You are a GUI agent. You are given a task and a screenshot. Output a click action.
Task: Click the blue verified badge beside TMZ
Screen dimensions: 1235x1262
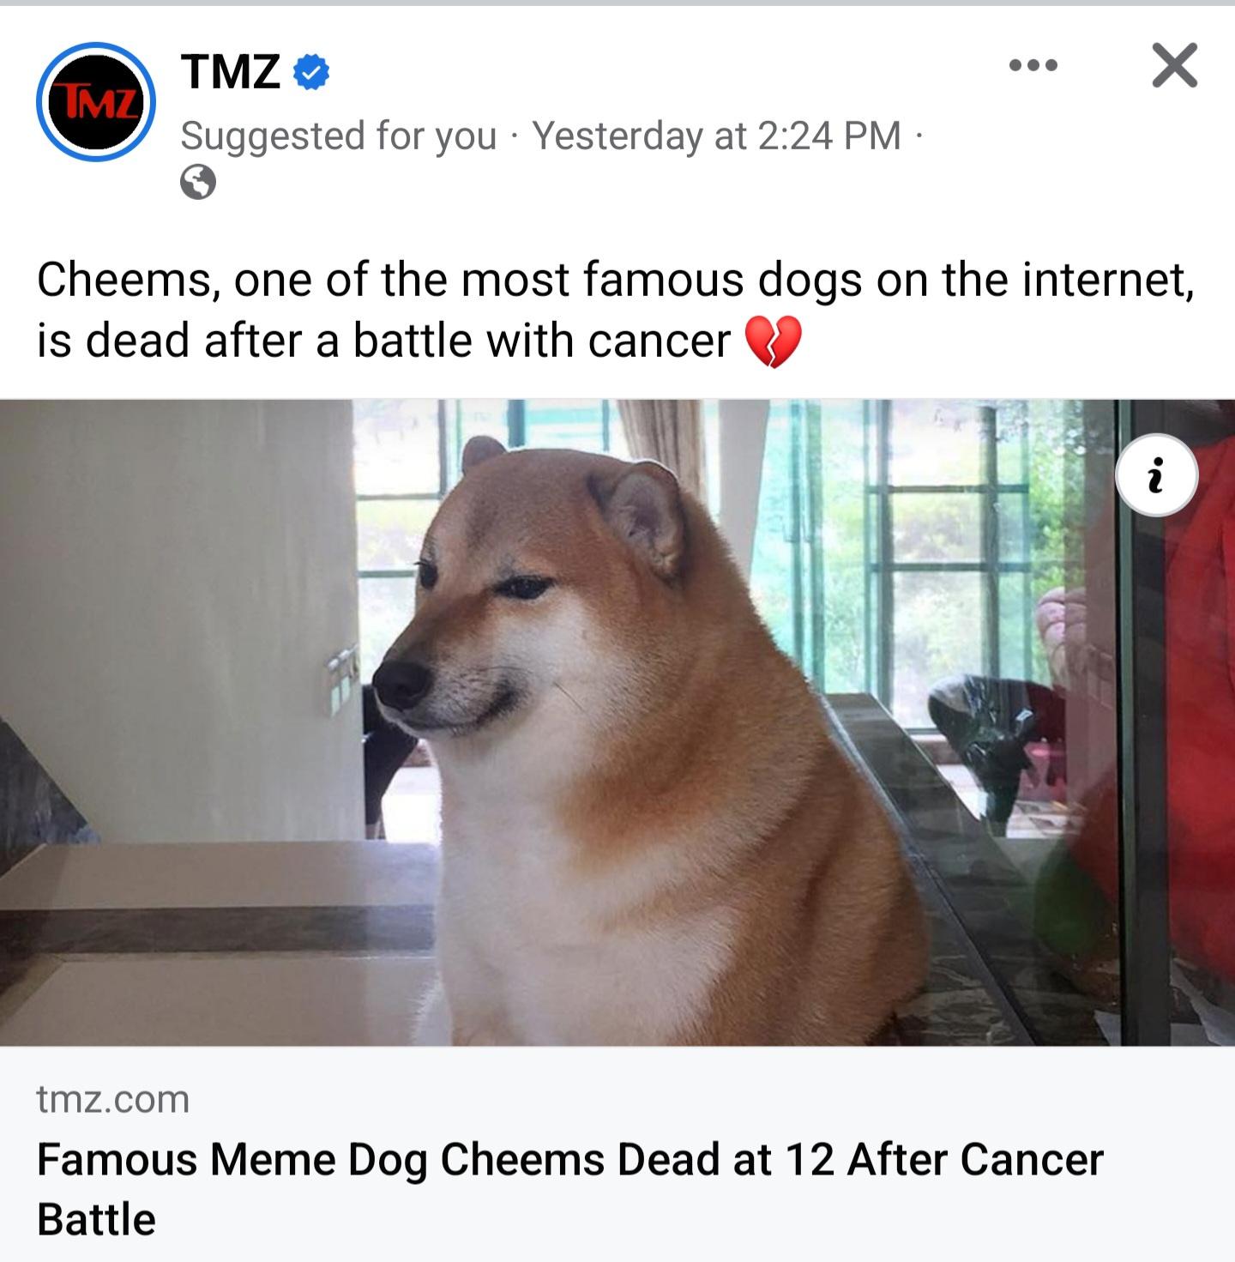point(311,72)
